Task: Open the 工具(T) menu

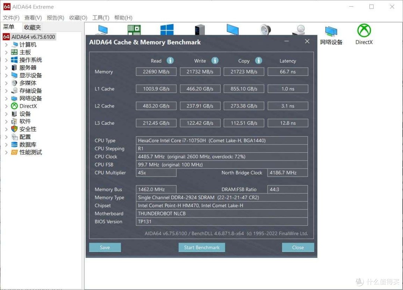Action: [x=101, y=18]
